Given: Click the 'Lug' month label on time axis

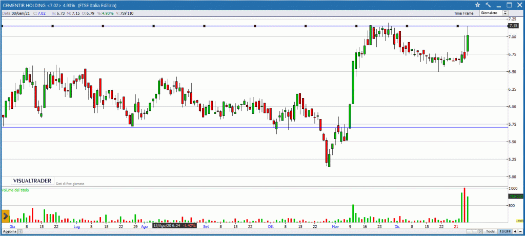Looking at the screenshot, I should coord(77,227).
